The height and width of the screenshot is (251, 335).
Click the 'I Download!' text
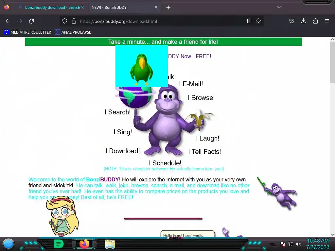point(123,151)
